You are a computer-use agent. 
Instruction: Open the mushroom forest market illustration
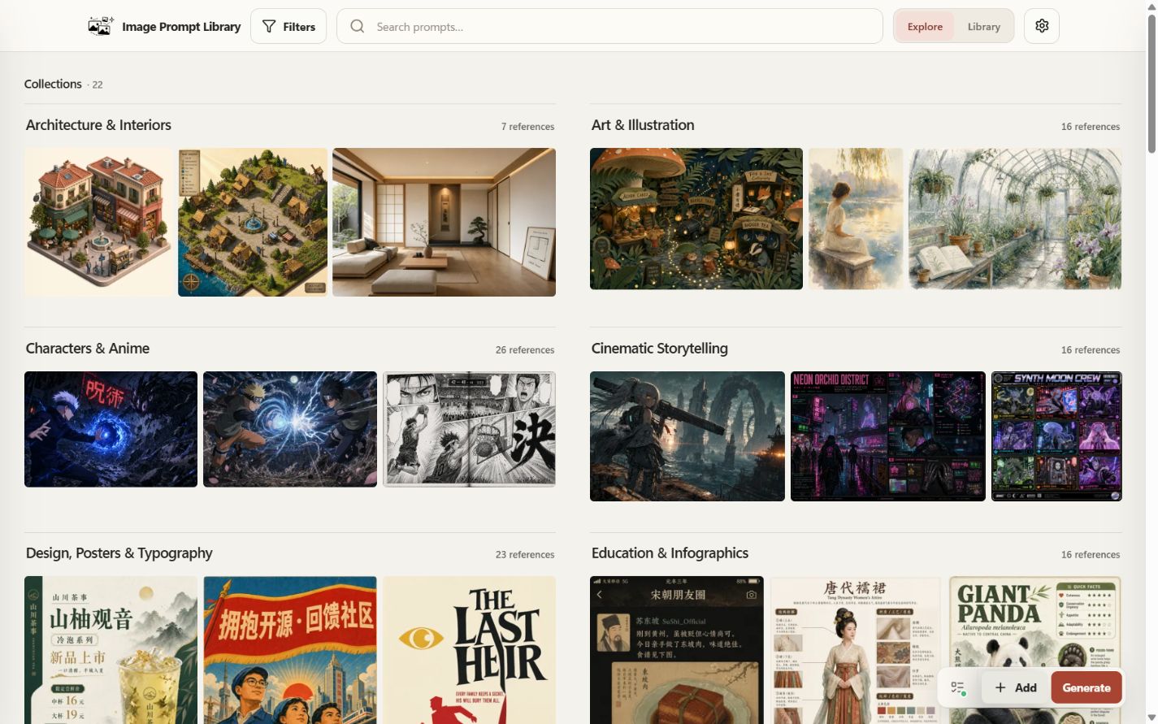coord(696,219)
